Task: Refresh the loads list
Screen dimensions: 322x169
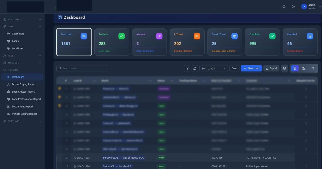Action: tap(195, 68)
